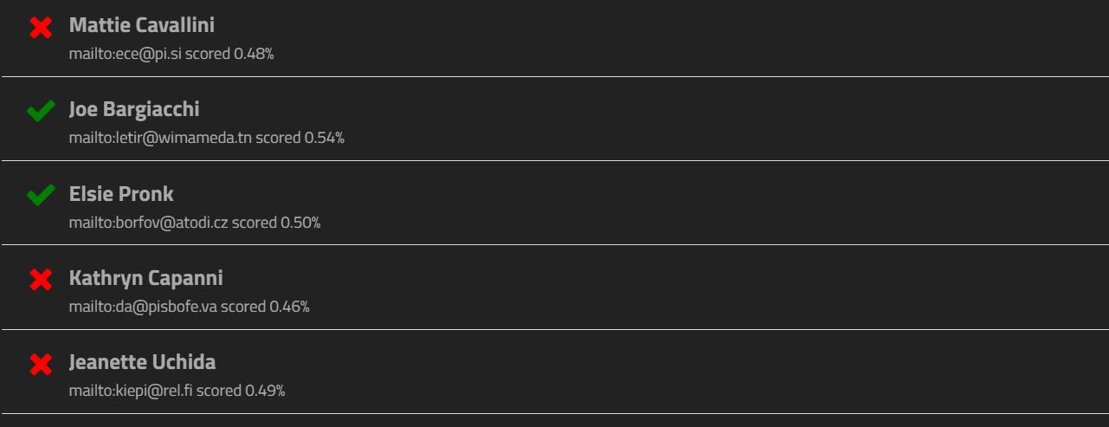Click the kiepi@rel.fi email address
Viewport: 1109px width, 427px height.
(131, 391)
